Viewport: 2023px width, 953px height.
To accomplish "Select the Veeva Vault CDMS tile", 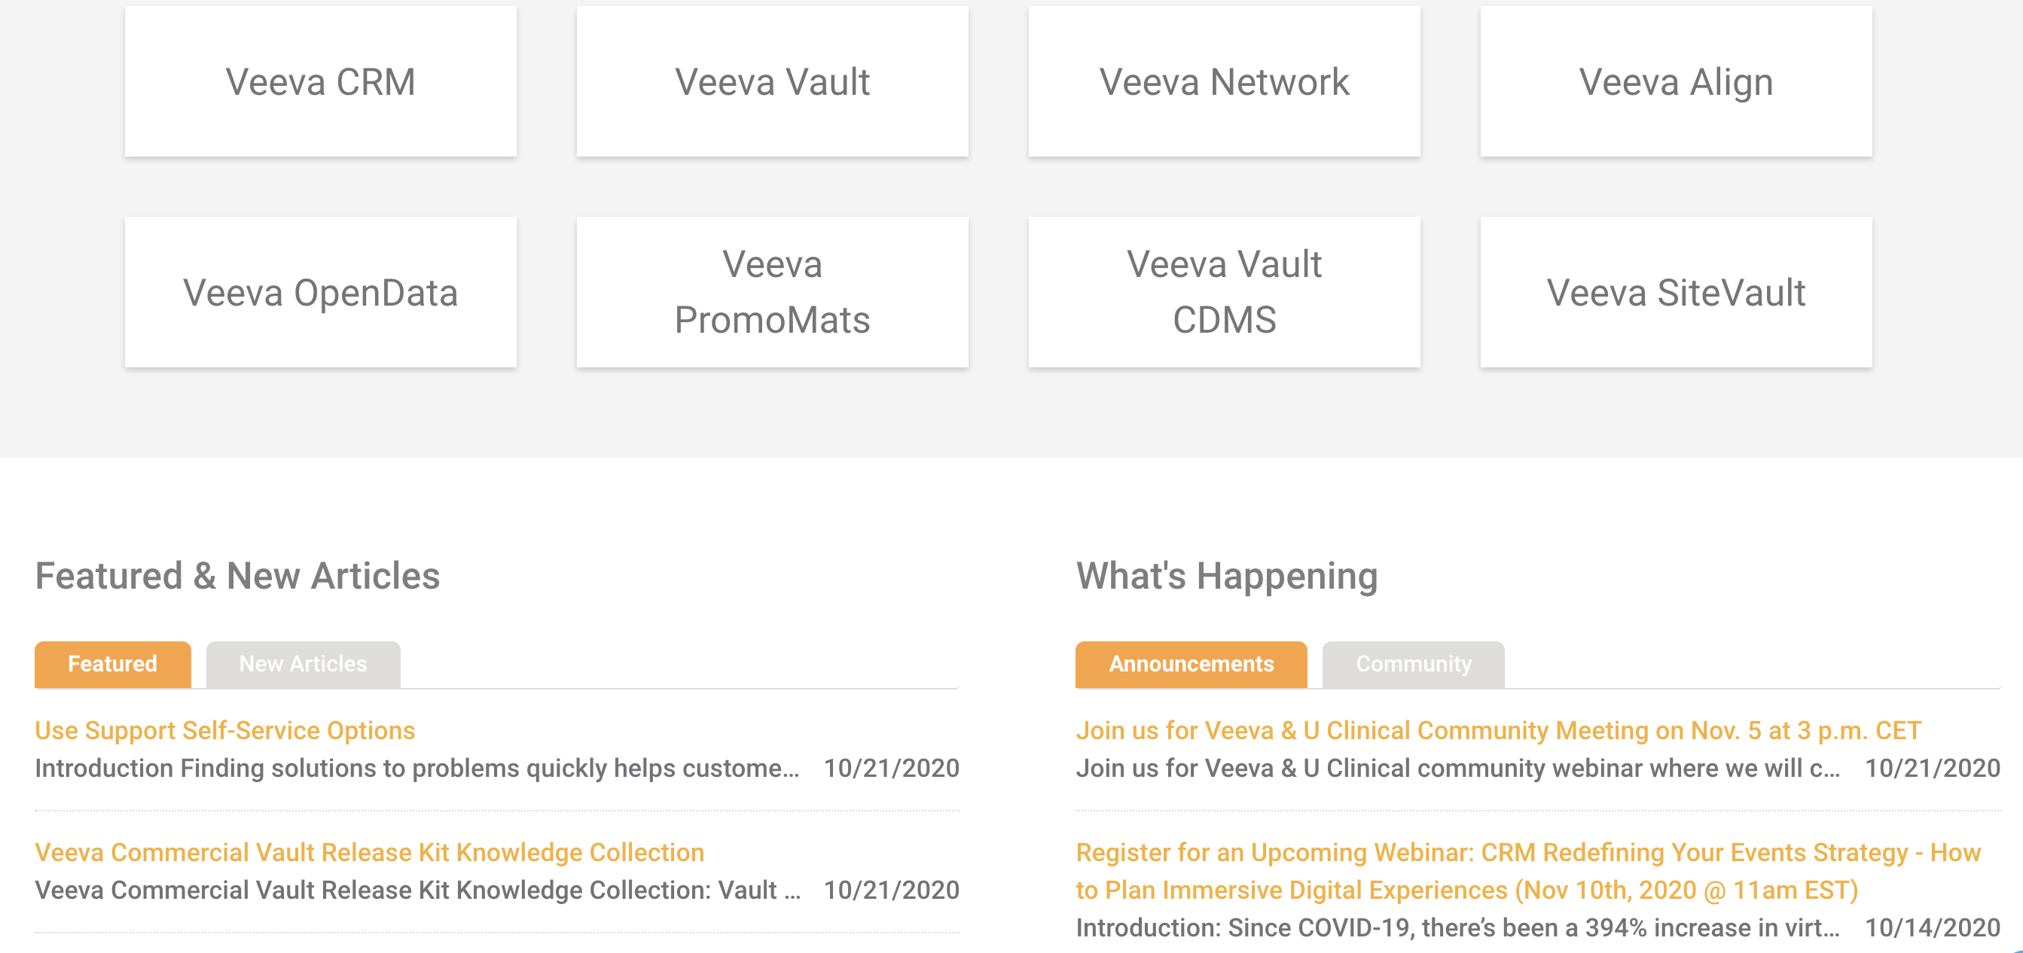I will coord(1224,292).
